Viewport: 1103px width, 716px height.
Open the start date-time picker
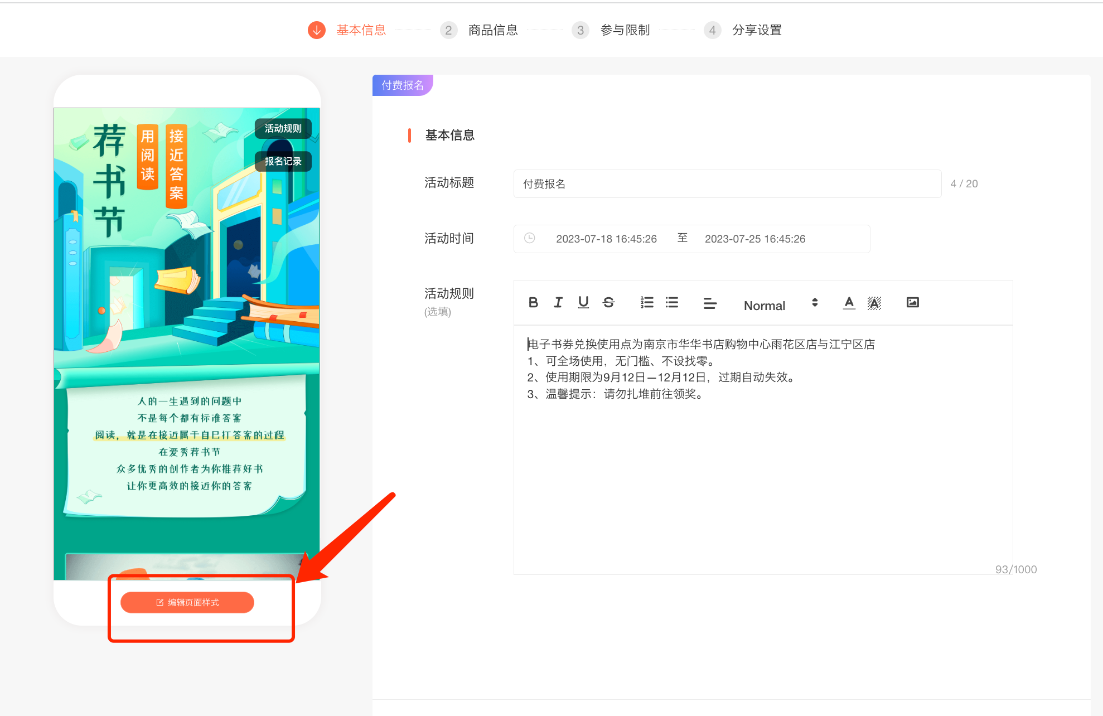click(x=606, y=239)
